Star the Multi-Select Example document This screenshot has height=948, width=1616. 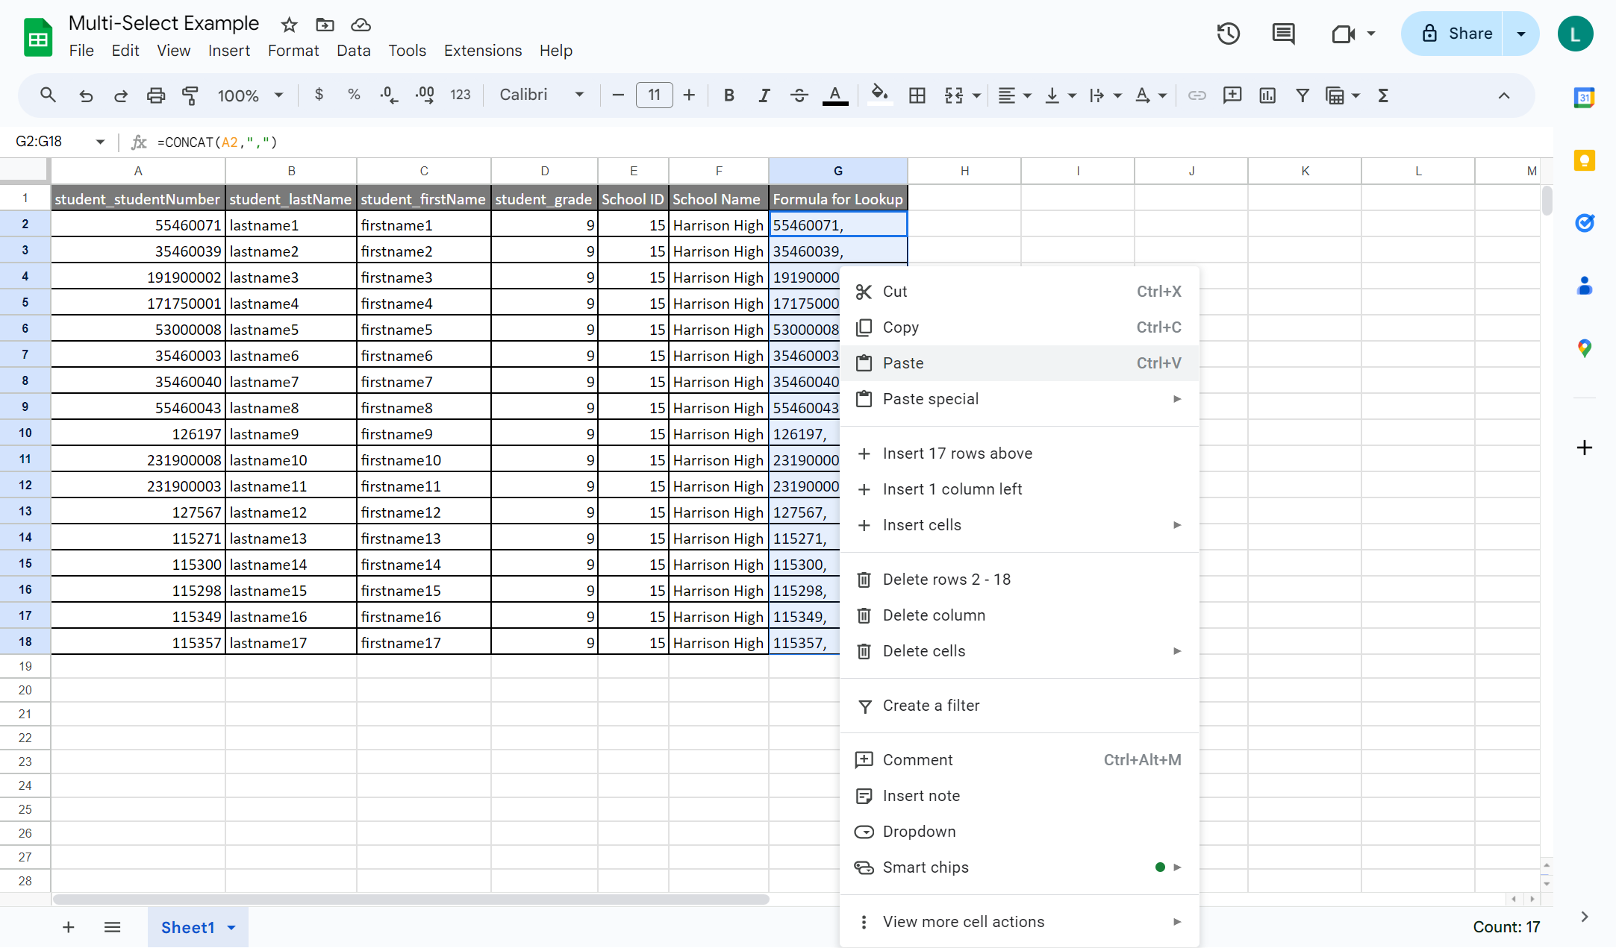point(289,25)
